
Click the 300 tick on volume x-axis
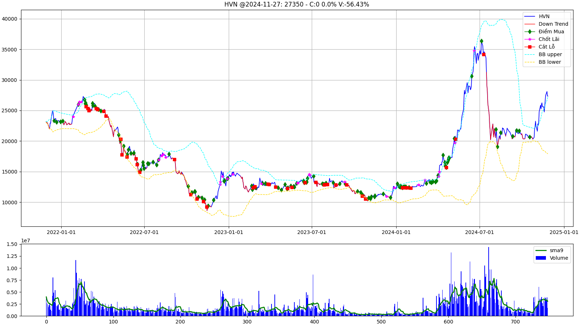coord(247,322)
